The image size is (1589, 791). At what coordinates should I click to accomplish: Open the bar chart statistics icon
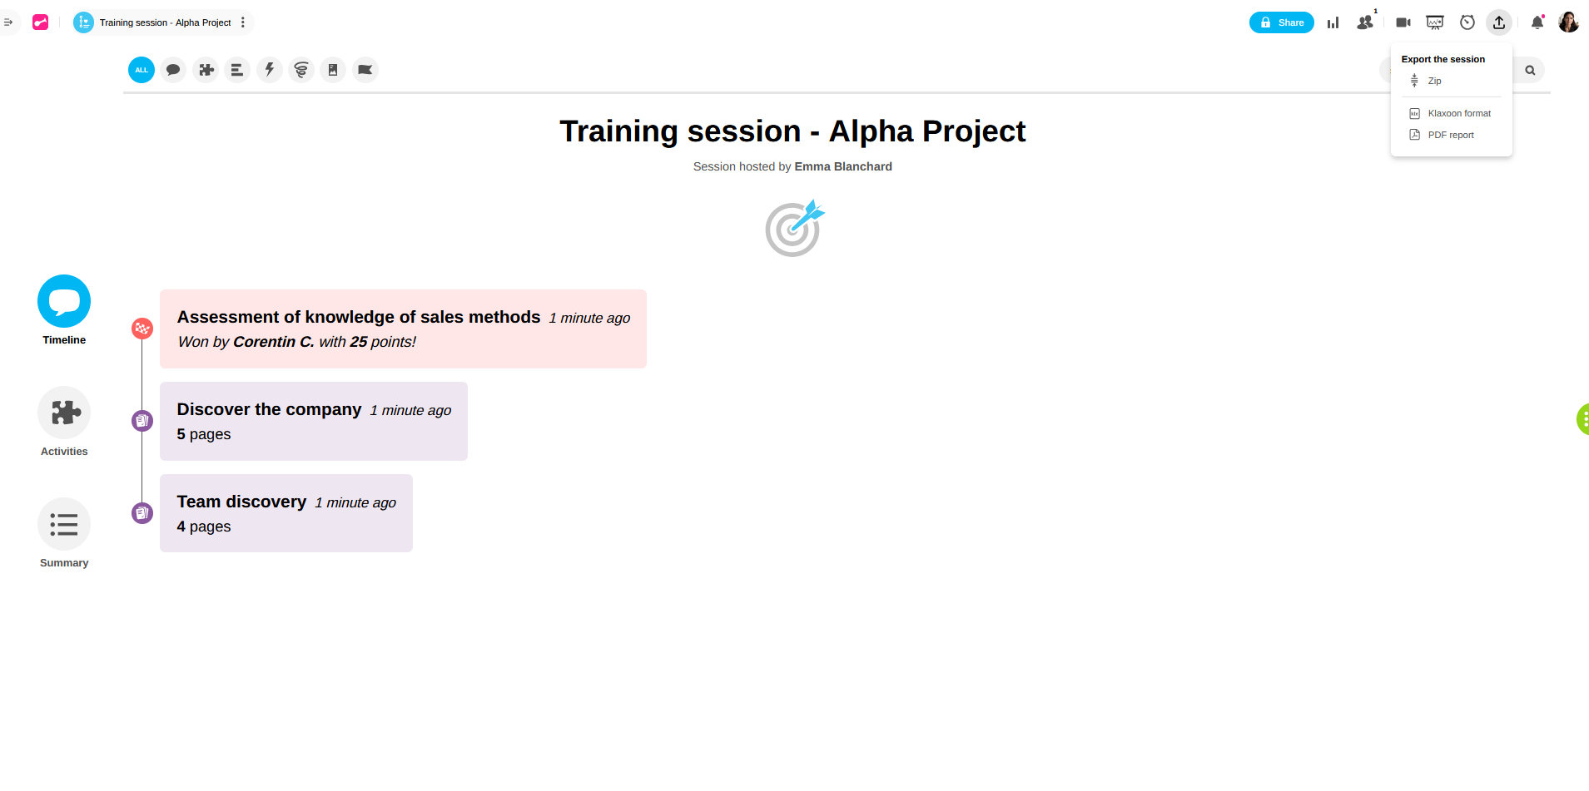pos(1333,22)
